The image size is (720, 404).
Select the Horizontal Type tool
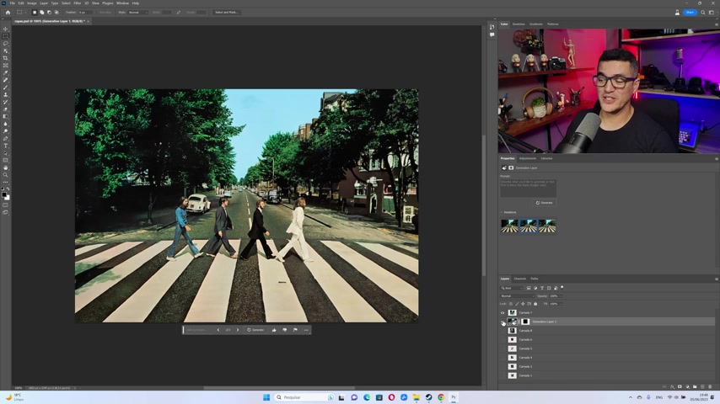click(6, 146)
